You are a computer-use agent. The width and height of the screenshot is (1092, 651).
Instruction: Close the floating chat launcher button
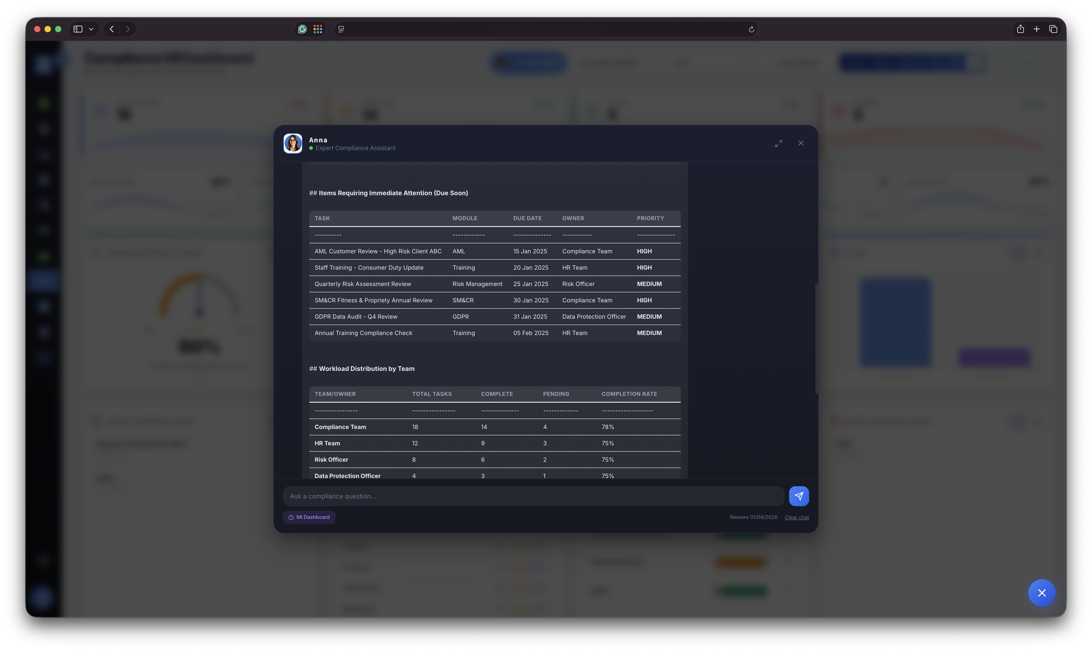click(x=1041, y=593)
